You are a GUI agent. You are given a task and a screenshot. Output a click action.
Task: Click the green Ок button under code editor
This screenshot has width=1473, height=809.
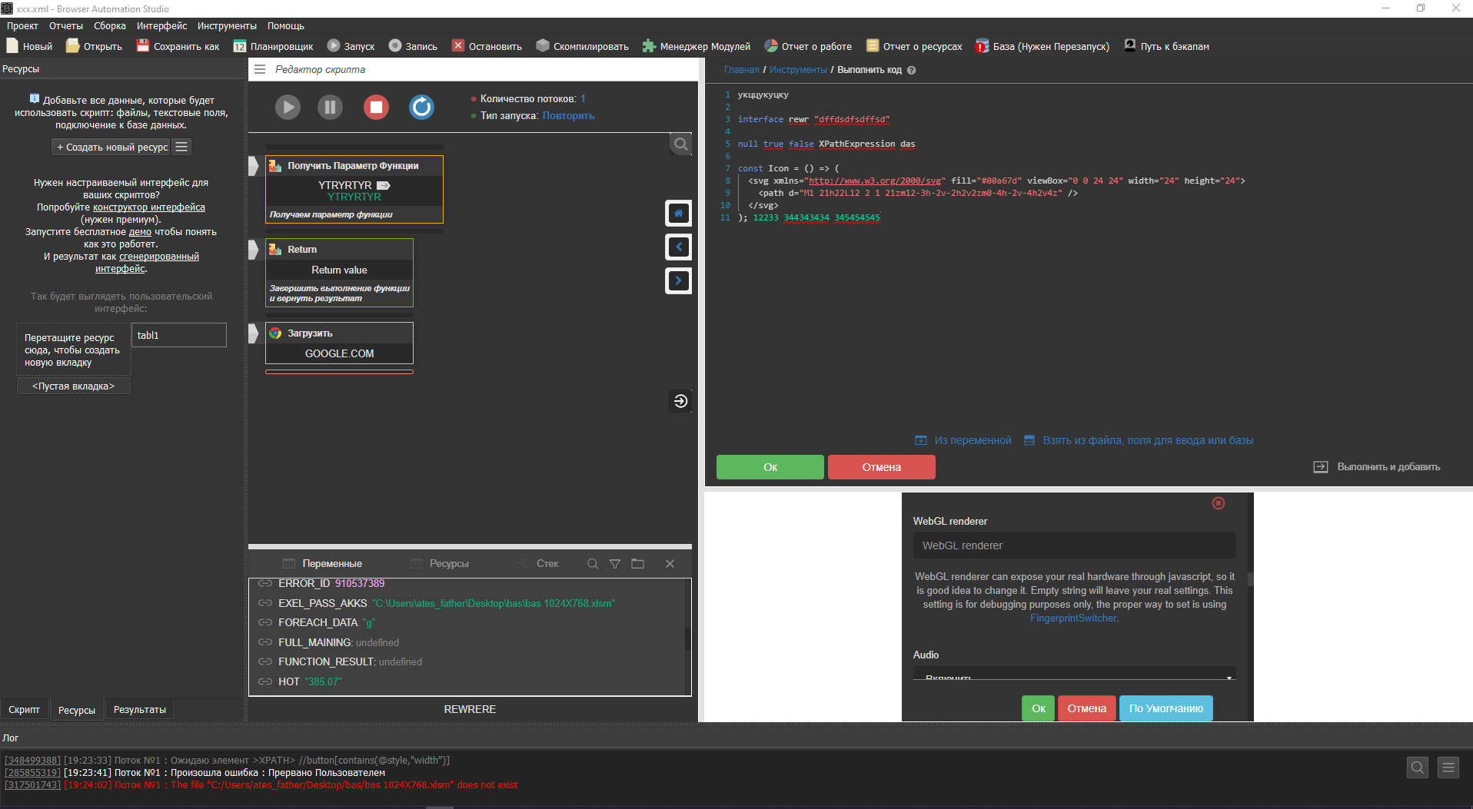pos(770,467)
